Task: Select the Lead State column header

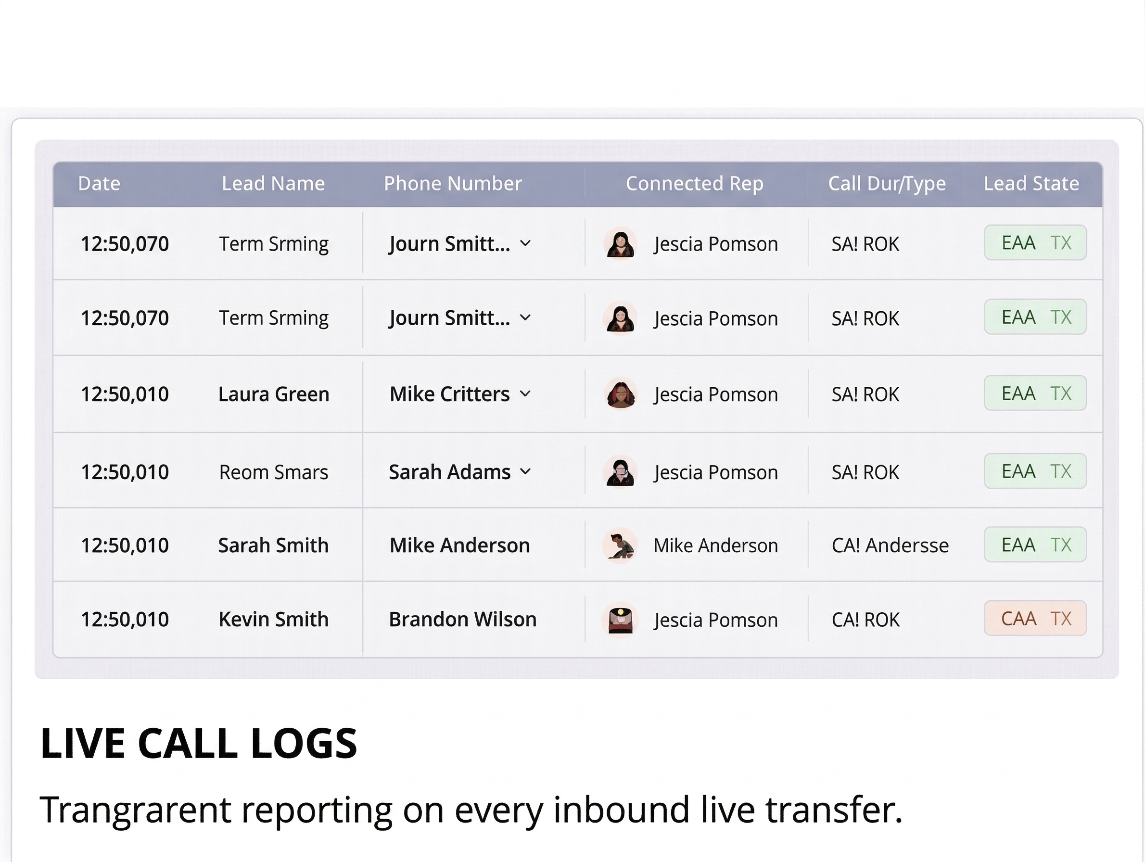Action: 1031,184
